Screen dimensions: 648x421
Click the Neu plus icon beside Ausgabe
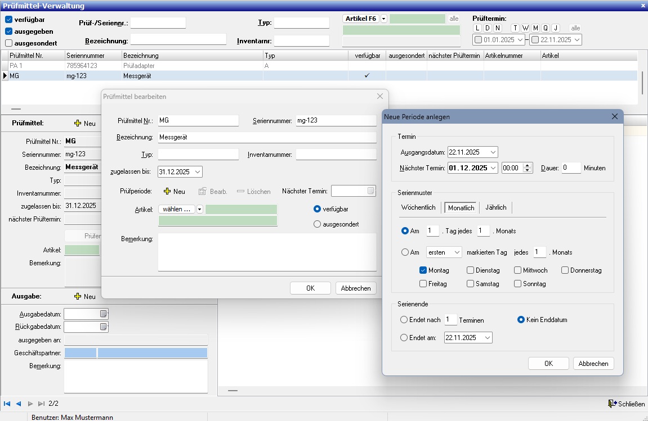(78, 296)
